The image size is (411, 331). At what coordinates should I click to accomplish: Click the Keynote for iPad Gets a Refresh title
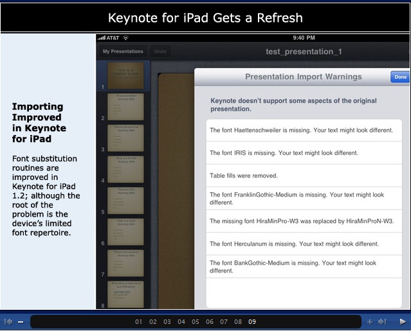tap(205, 18)
